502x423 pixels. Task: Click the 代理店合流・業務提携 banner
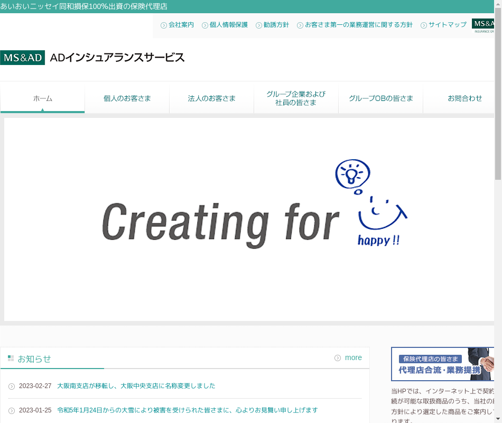pyautogui.click(x=442, y=364)
